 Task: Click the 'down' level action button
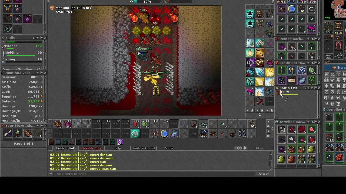[250, 23]
